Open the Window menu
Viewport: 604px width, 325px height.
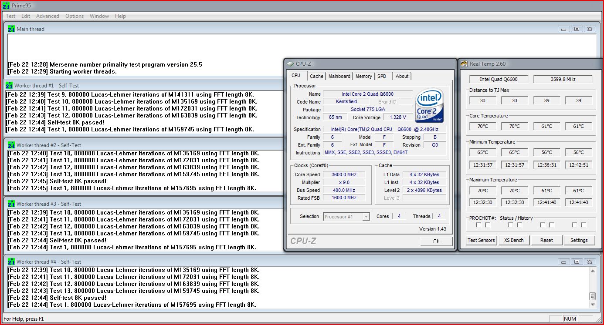[x=99, y=16]
